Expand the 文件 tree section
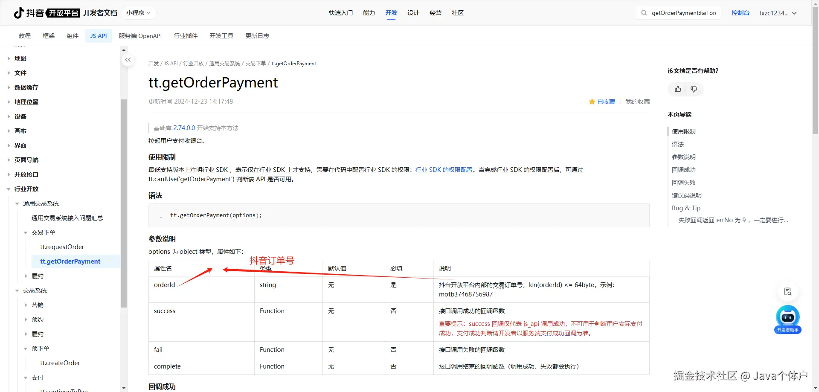Screen dimensions: 819x392 coord(9,73)
